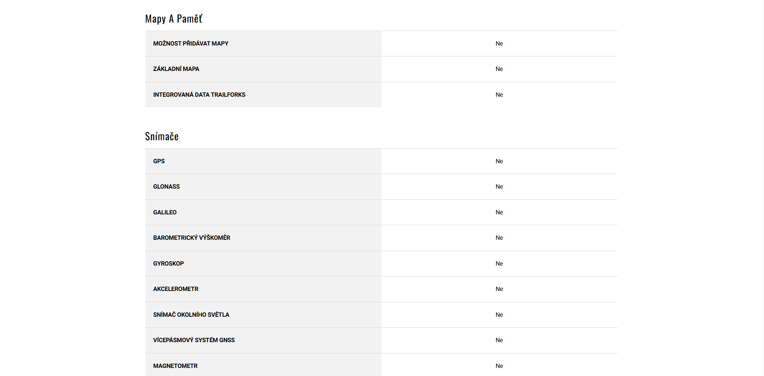This screenshot has width=764, height=376.
Task: Click the Ne value for Základní mapa
Action: [x=499, y=69]
